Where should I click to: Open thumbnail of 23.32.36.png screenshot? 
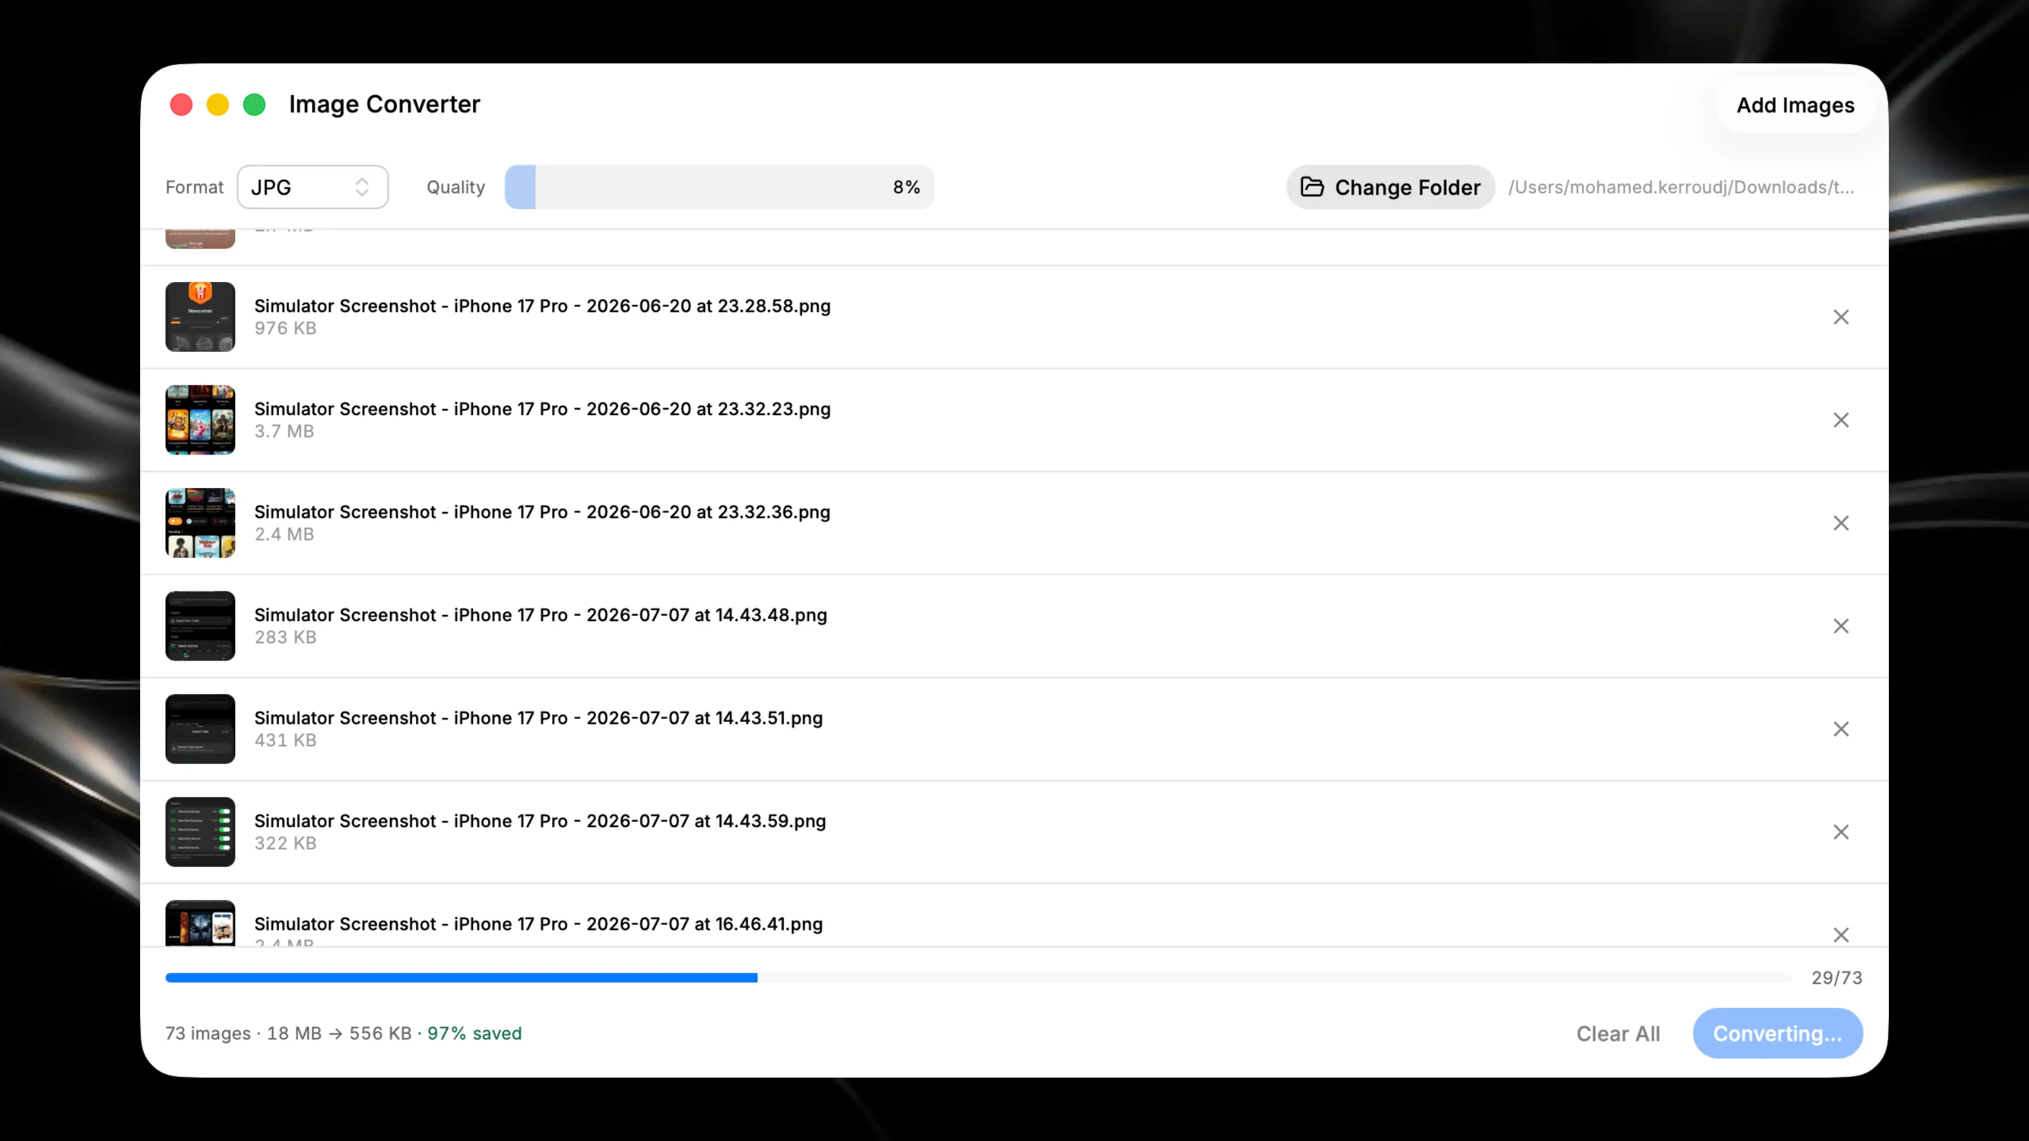(200, 523)
